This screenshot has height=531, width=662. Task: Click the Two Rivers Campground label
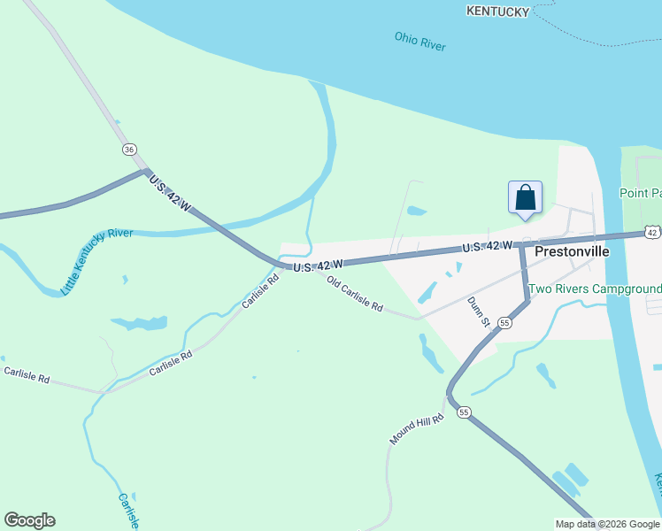tap(596, 289)
